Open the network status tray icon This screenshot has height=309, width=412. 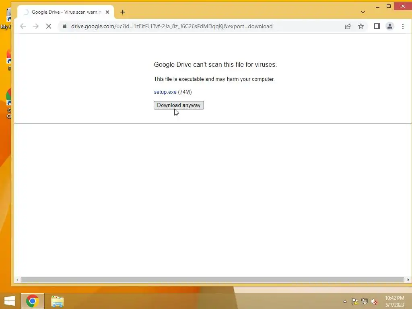(365, 301)
